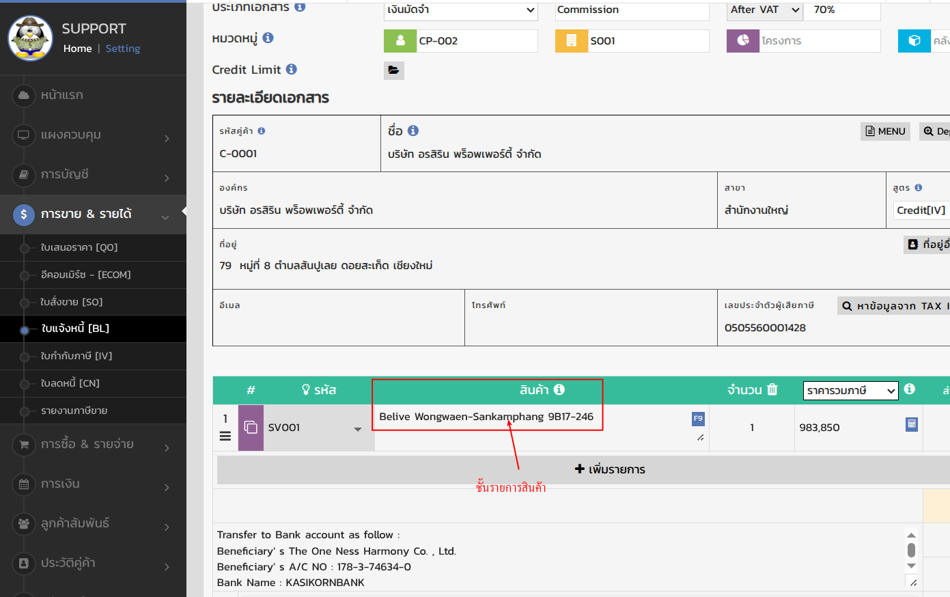
Task: Click the purple copy icon in row 1
Action: (x=251, y=428)
